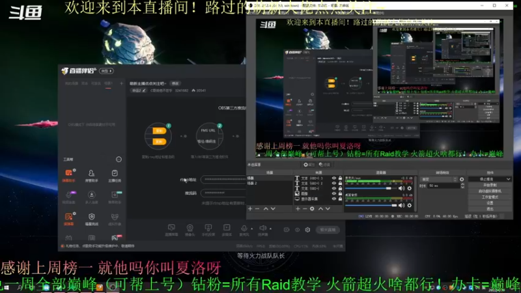Remove the selected source with the OBS minus
521x293 pixels.
(305, 208)
